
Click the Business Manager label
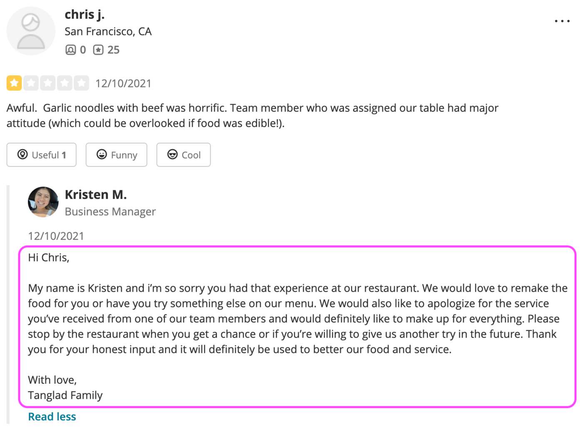(x=110, y=211)
